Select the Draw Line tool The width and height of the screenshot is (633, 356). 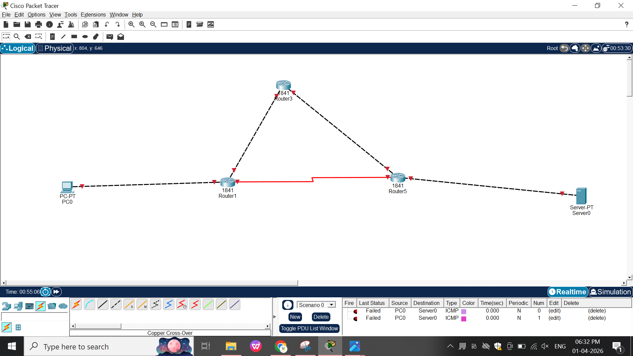click(63, 37)
